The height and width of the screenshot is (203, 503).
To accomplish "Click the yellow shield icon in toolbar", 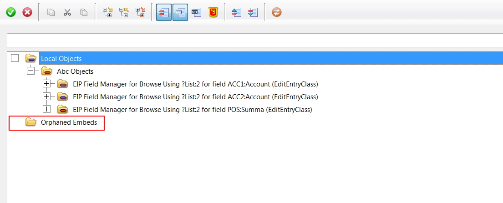I will (213, 12).
